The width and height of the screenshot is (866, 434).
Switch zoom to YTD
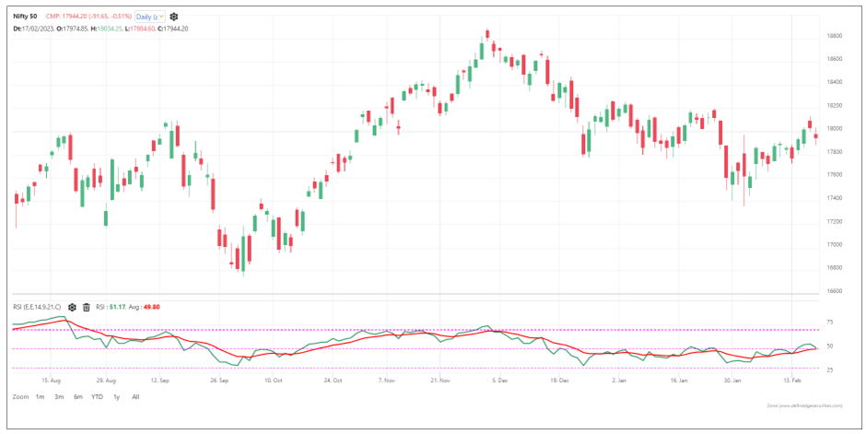pyautogui.click(x=97, y=396)
